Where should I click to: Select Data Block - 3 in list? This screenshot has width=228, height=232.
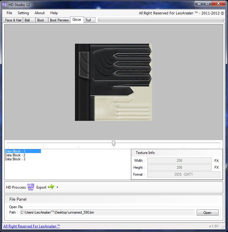[15, 159]
